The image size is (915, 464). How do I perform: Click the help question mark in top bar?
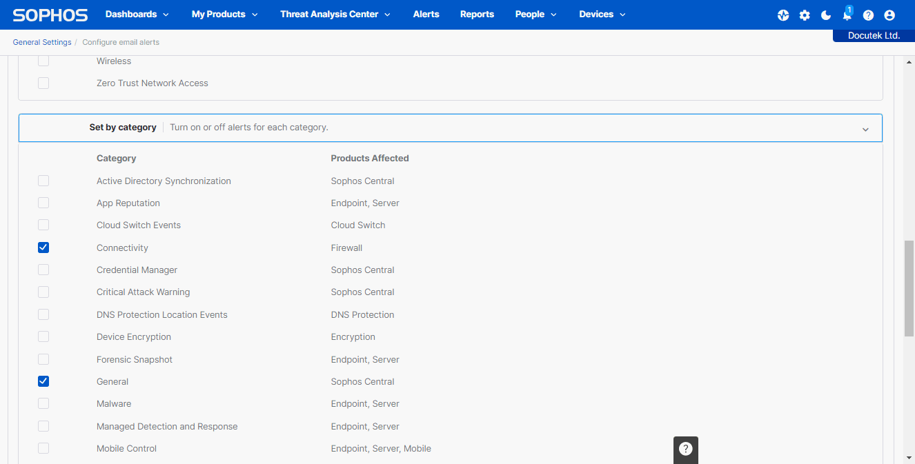click(869, 15)
